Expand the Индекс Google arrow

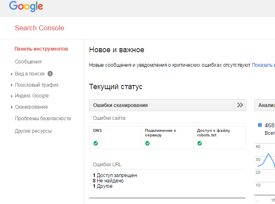coord(12,96)
